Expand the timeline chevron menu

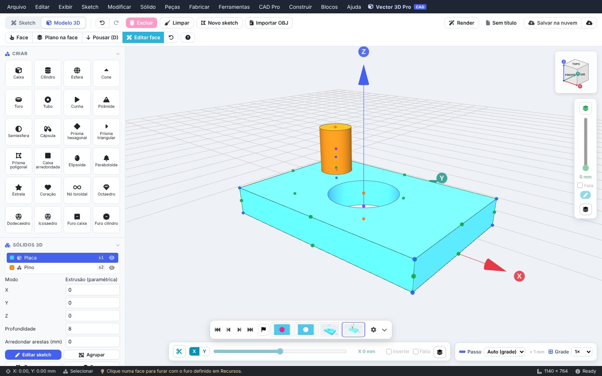coord(384,330)
